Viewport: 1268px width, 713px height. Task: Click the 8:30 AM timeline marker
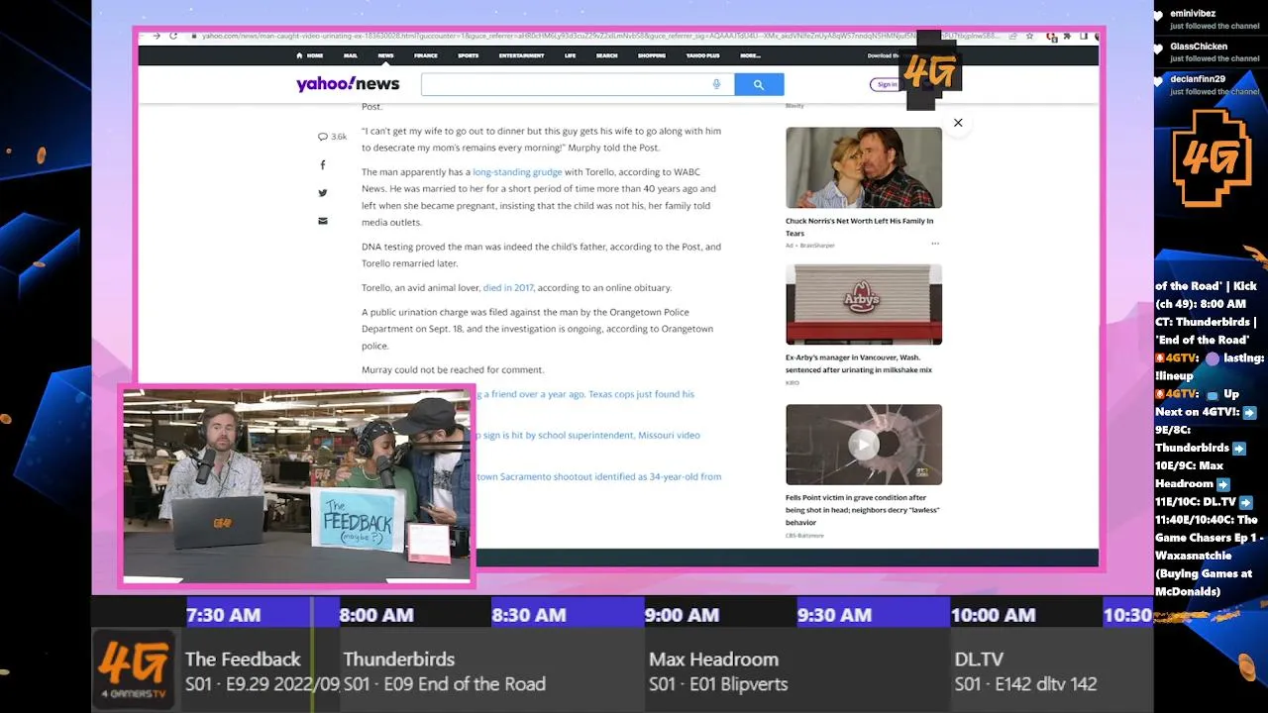tap(529, 615)
